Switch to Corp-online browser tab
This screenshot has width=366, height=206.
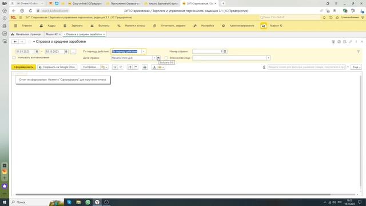(85, 3)
